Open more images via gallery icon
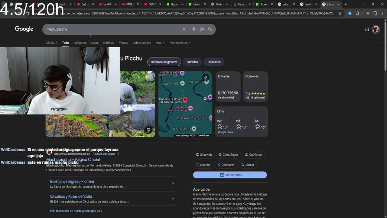Viewport: 387px width, 218px height. pos(148,130)
